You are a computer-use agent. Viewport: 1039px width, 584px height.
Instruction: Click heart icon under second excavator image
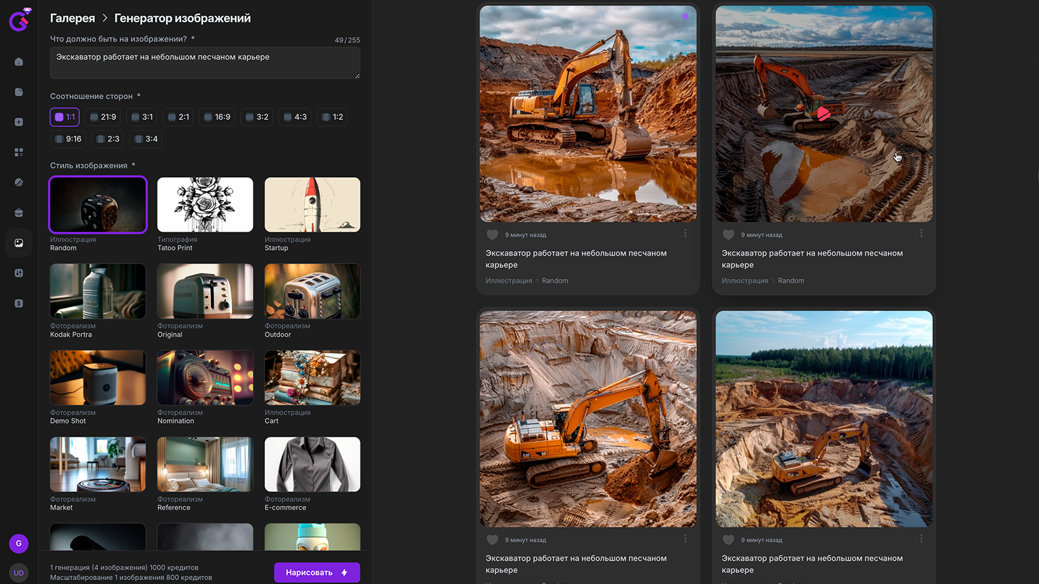point(728,235)
